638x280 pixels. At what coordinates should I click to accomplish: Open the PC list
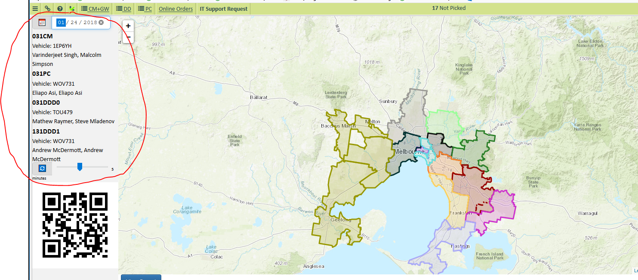(x=145, y=9)
